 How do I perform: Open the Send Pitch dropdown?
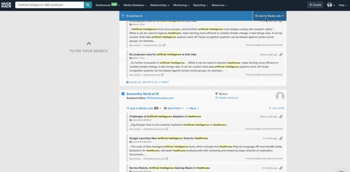pyautogui.click(x=174, y=108)
